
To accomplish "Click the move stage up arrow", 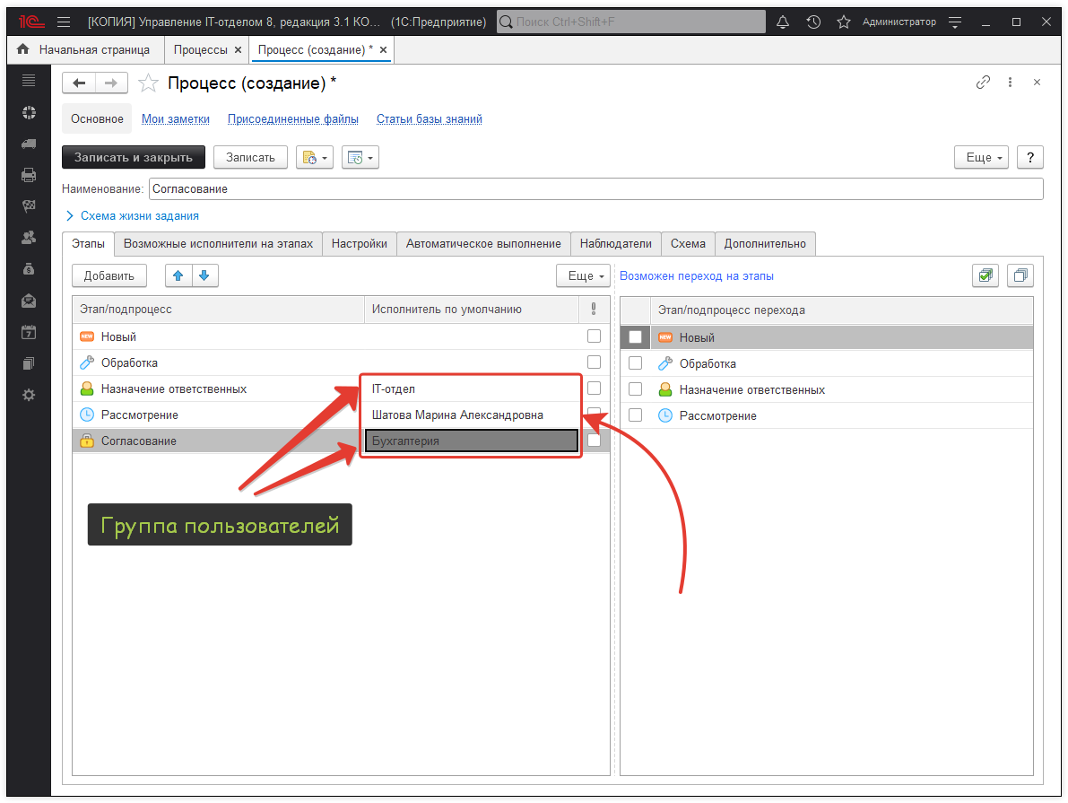I will click(x=178, y=276).
